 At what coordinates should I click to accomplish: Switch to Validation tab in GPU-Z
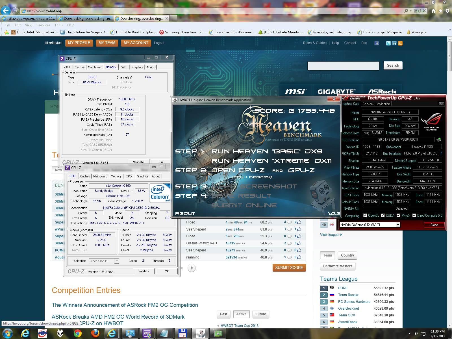(383, 104)
